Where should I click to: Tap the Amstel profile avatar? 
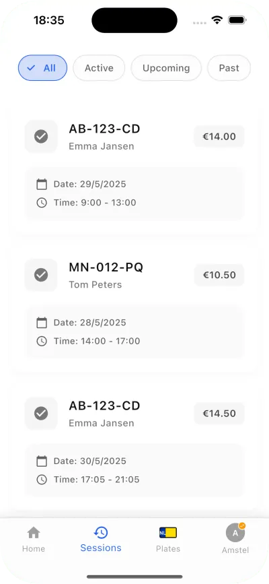tap(235, 533)
